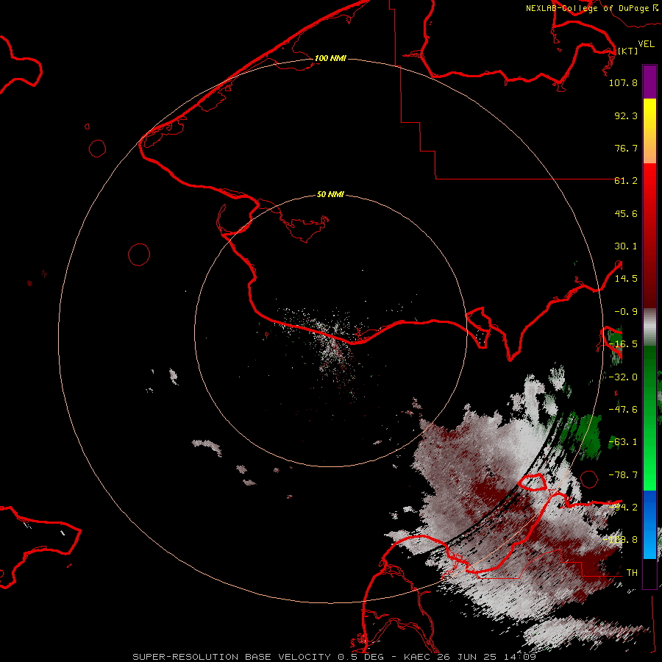The height and width of the screenshot is (662, 662).
Task: Click the 45.6 velocity scale value
Action: 626,213
